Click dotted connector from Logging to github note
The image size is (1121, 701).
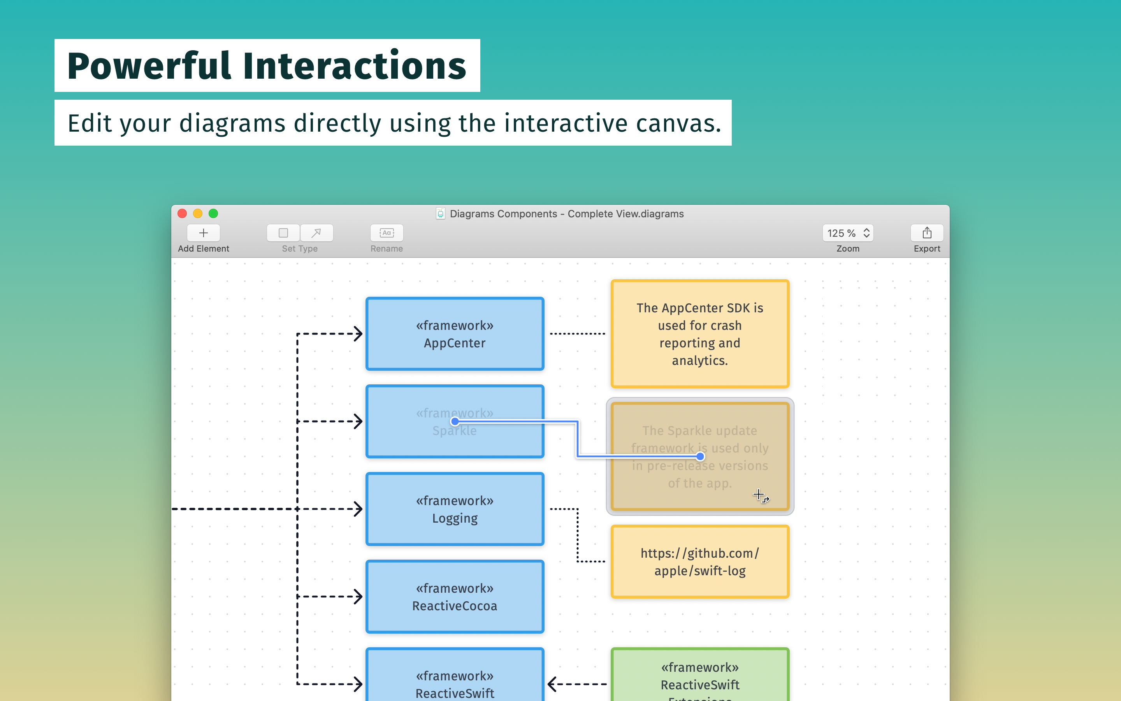578,535
